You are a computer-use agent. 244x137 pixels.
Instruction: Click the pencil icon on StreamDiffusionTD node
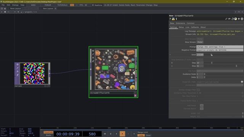tap(93, 54)
